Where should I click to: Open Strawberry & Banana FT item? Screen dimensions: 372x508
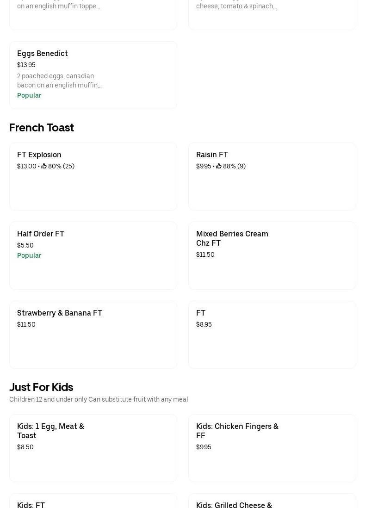tap(93, 335)
